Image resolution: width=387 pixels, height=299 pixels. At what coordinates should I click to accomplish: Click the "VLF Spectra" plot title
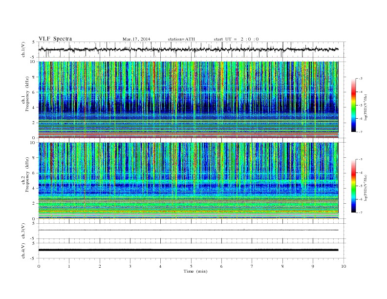(55, 39)
